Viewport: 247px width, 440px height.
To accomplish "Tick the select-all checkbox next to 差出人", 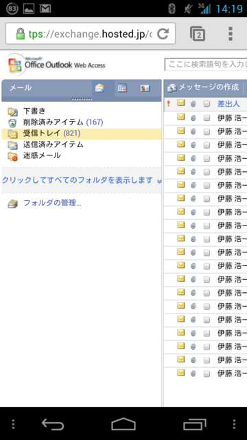I will point(207,104).
